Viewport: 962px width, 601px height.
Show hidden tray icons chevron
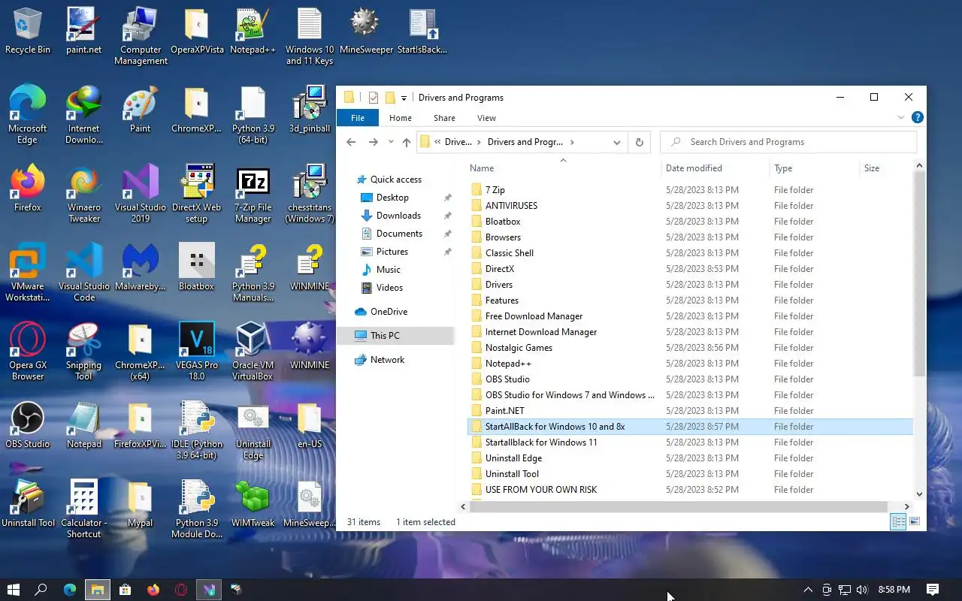tap(808, 590)
